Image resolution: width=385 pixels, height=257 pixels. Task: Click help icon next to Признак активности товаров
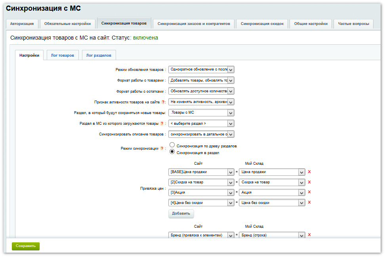[163, 102]
